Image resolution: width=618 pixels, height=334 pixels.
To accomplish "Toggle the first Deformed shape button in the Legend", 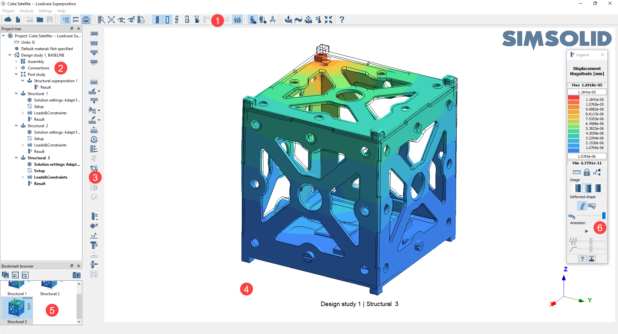I will click(x=582, y=206).
